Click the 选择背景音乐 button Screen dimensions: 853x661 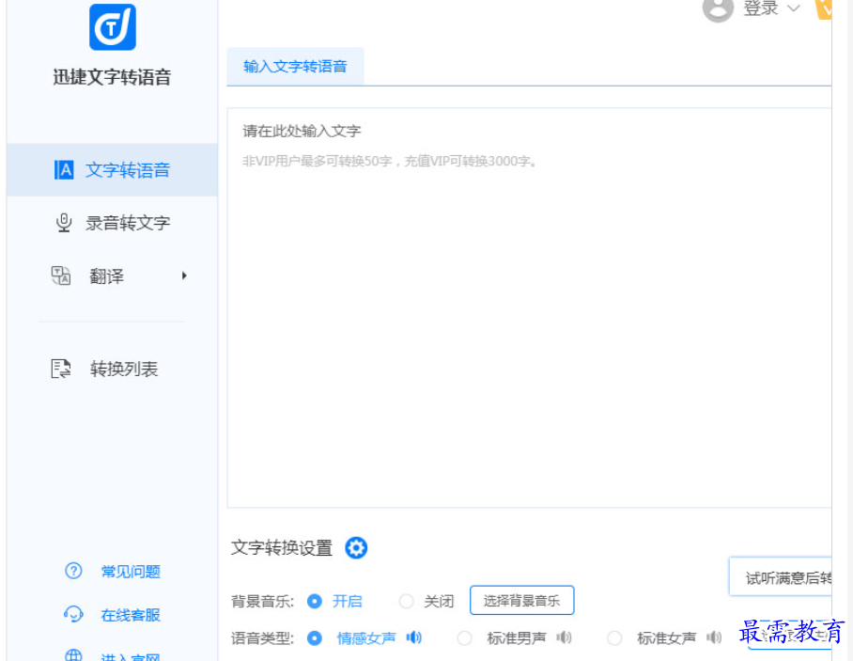[521, 601]
